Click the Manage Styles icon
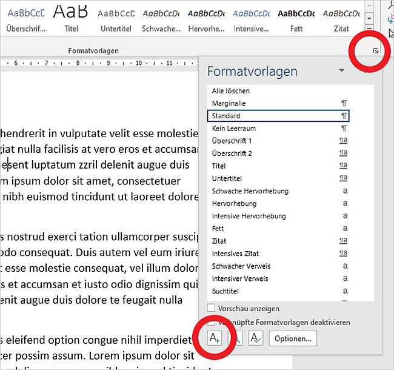Screen dimensions: 394x370 tap(256, 338)
